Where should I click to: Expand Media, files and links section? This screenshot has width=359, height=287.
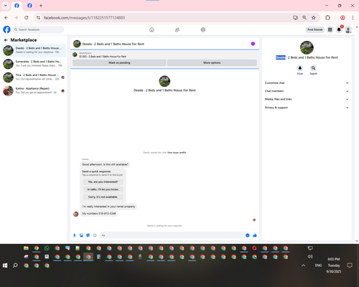pyautogui.click(x=307, y=99)
